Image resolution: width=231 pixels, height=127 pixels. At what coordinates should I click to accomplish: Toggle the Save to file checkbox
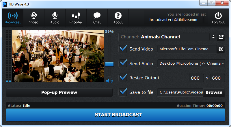point(123,92)
